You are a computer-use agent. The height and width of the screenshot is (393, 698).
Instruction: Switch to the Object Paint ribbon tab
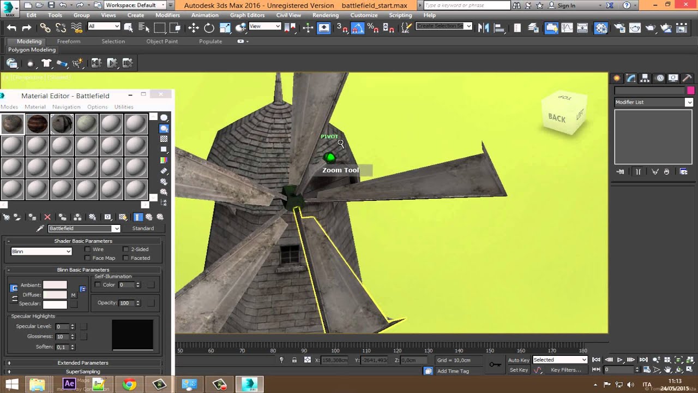[x=162, y=41]
